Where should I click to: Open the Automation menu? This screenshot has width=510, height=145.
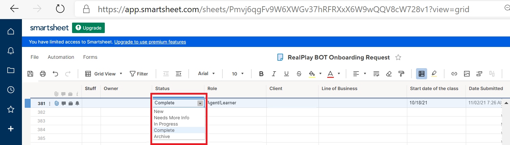coord(61,57)
